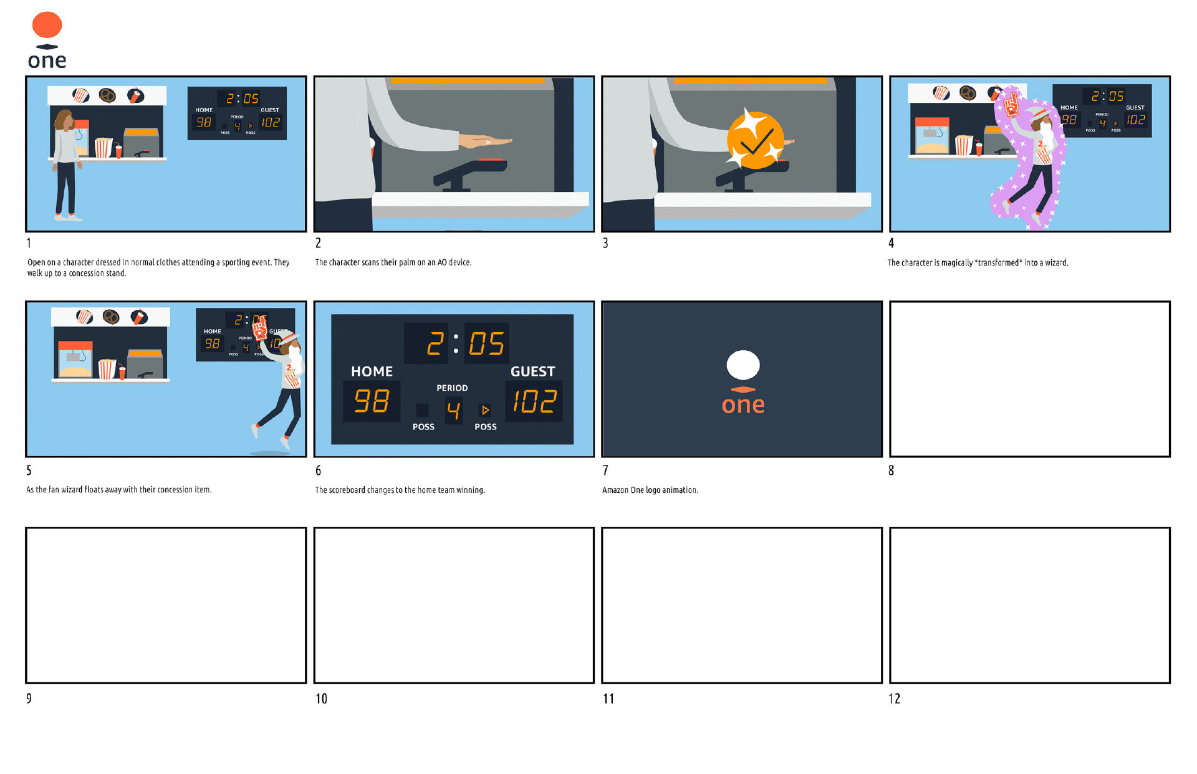Click the palm scanner device in frame 2
Screen dimensions: 1197x774
point(471,174)
